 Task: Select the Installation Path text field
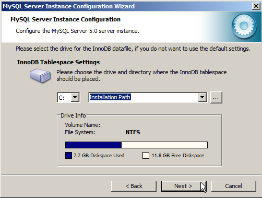tap(144, 97)
